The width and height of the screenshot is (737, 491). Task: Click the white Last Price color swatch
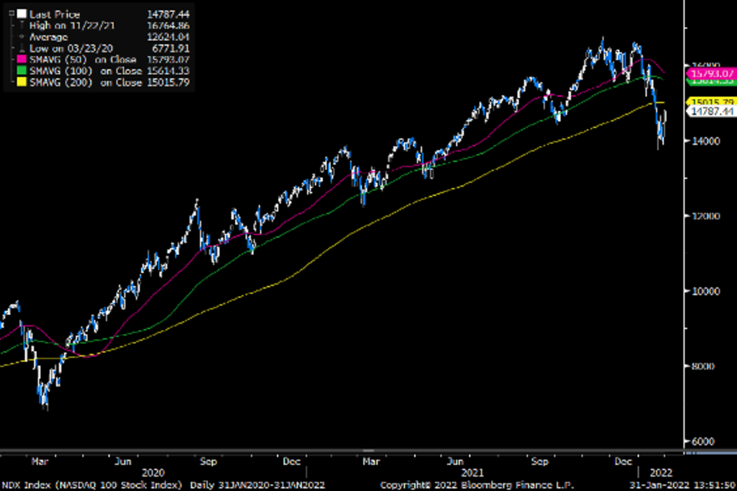coord(21,14)
